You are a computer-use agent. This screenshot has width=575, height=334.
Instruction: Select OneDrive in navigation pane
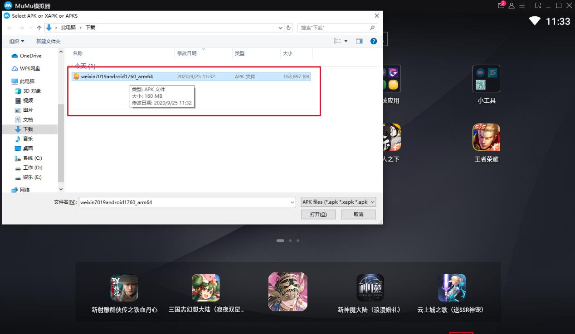[x=26, y=56]
